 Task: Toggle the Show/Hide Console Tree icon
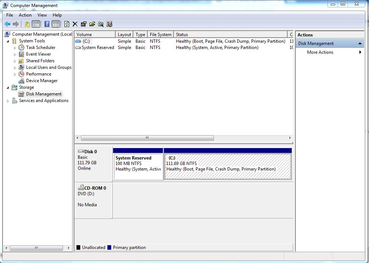(x=36, y=24)
